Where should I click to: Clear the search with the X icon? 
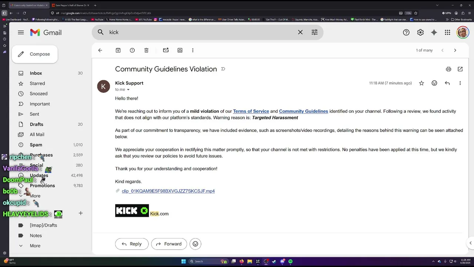[x=300, y=32]
